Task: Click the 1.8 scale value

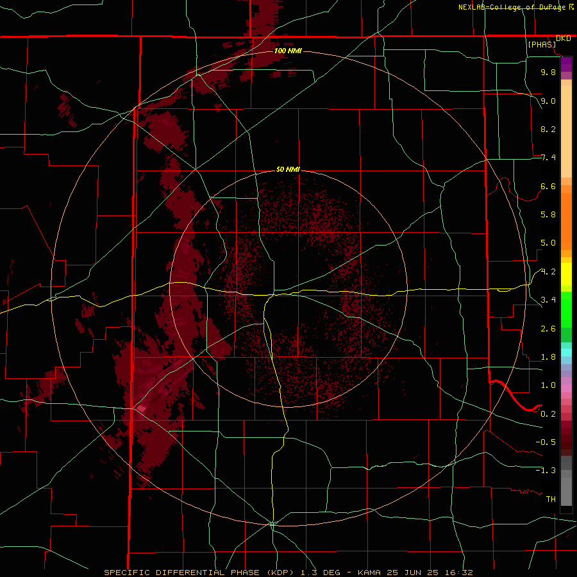Action: coord(548,357)
